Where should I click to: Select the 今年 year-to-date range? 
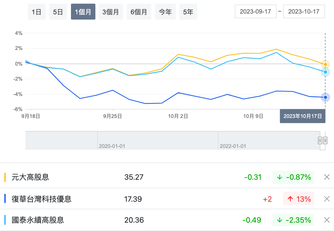pyautogui.click(x=165, y=12)
